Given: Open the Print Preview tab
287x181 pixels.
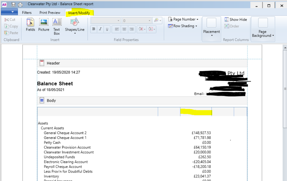Looking at the screenshot, I should pos(50,13).
